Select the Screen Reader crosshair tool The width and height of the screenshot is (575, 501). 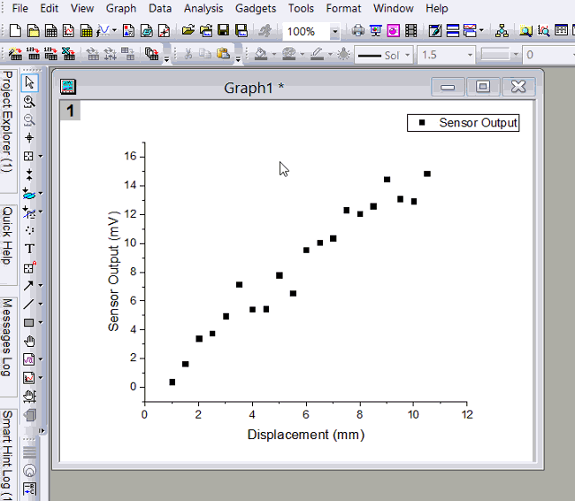[29, 138]
